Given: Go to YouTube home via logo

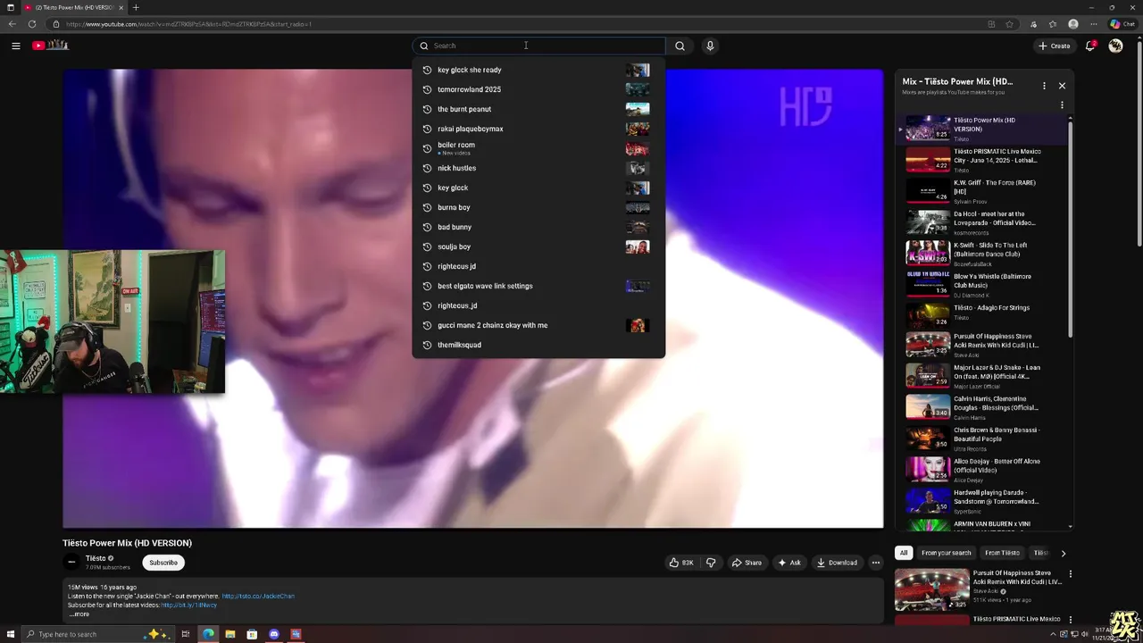Looking at the screenshot, I should [x=51, y=46].
